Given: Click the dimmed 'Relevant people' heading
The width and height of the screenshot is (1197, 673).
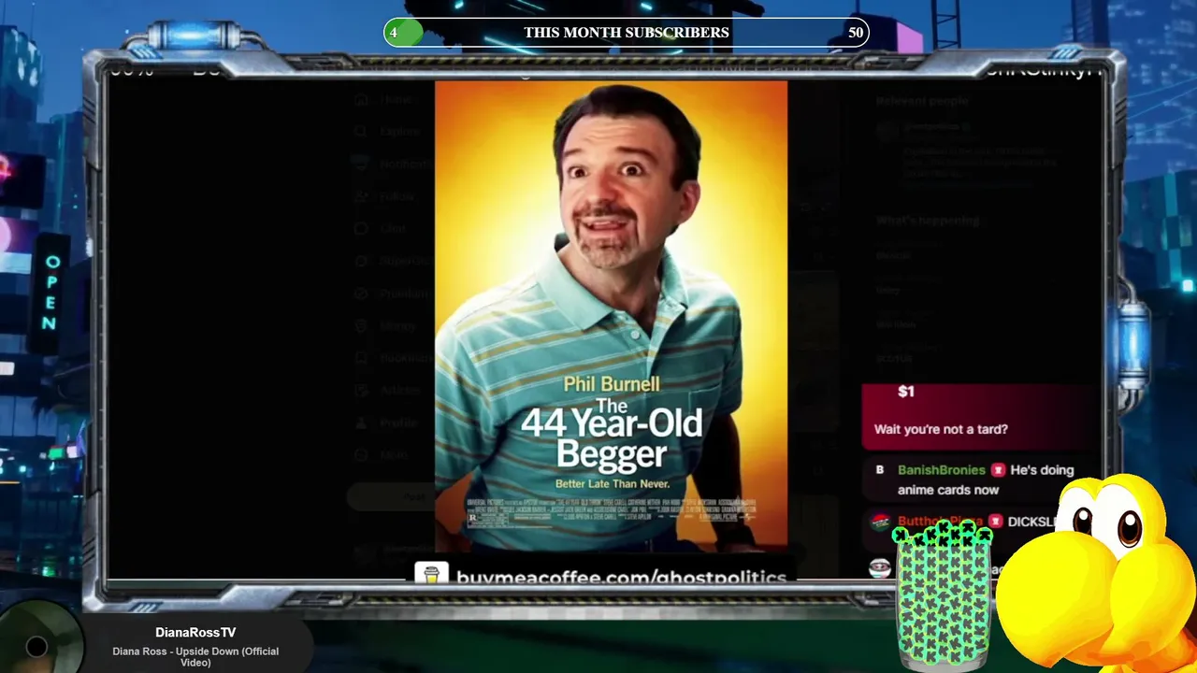Looking at the screenshot, I should [922, 101].
